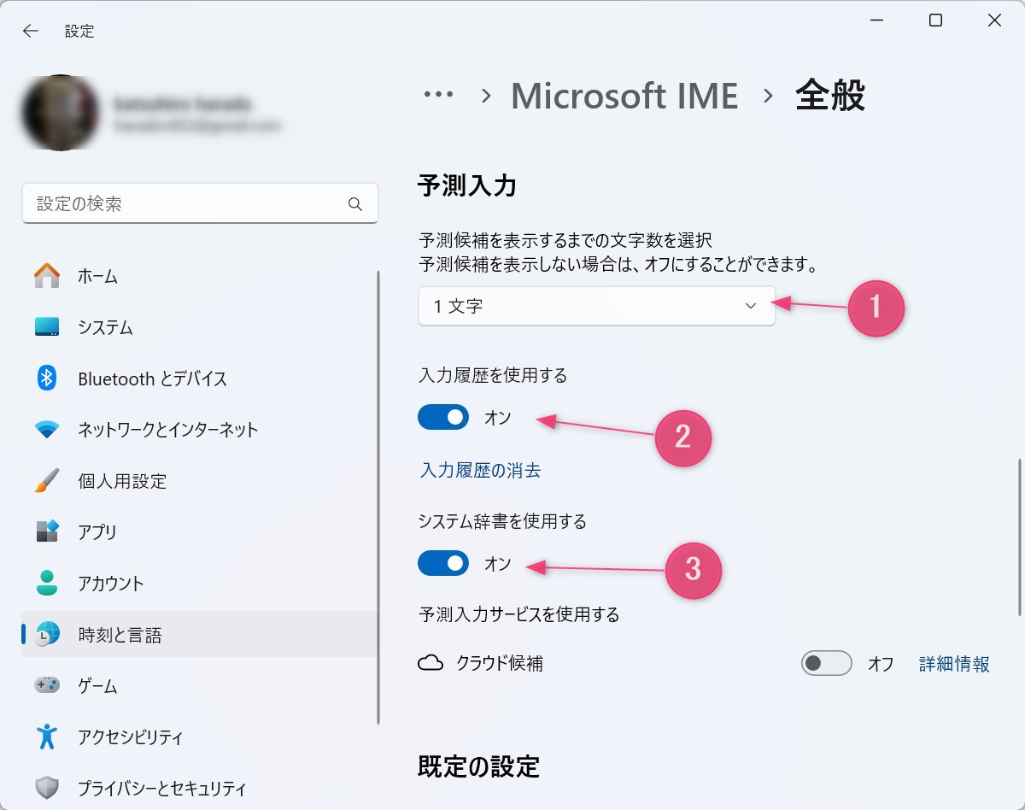The height and width of the screenshot is (810, 1025).
Task: Select the ホーム home icon in sidebar
Action: (x=47, y=276)
